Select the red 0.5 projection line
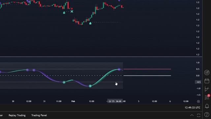The image size is (211, 119). (147, 69)
